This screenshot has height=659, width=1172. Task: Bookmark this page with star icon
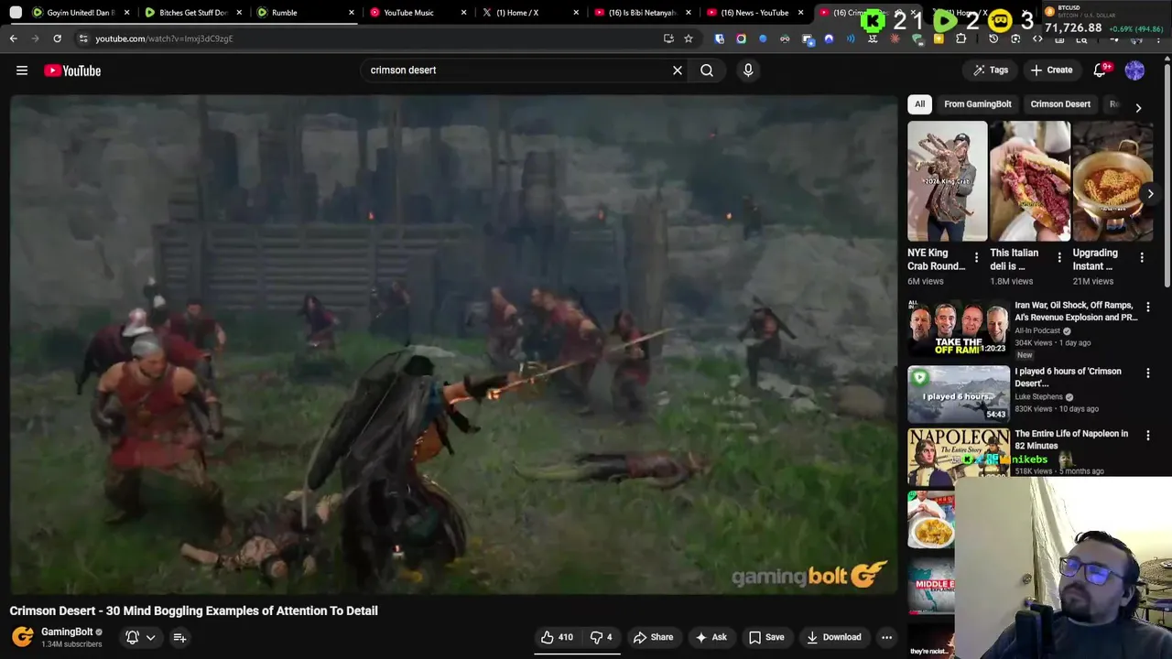[689, 38]
